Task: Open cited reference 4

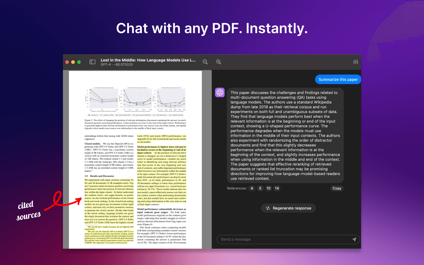Action: click(252, 188)
